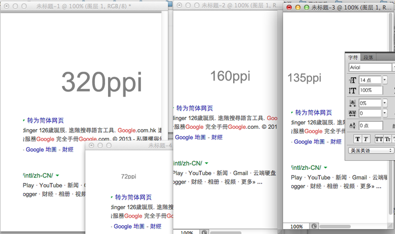Open the 美国英语 language dropdown

coord(371,151)
